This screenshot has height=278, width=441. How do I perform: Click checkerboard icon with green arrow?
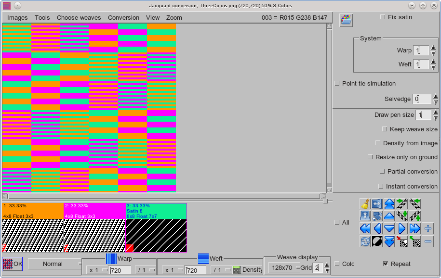pyautogui.click(x=415, y=241)
